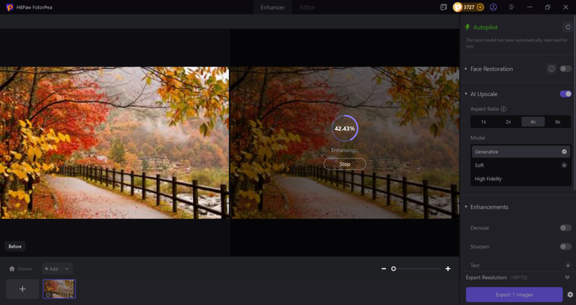This screenshot has height=305, width=576.
Task: Restore down the HitPaw window
Action: click(x=548, y=7)
